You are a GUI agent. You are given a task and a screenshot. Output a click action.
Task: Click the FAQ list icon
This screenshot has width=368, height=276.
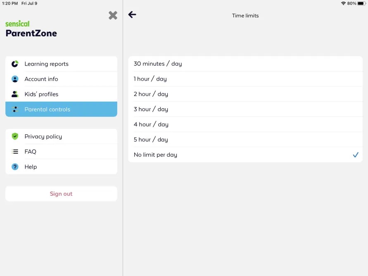[15, 152]
